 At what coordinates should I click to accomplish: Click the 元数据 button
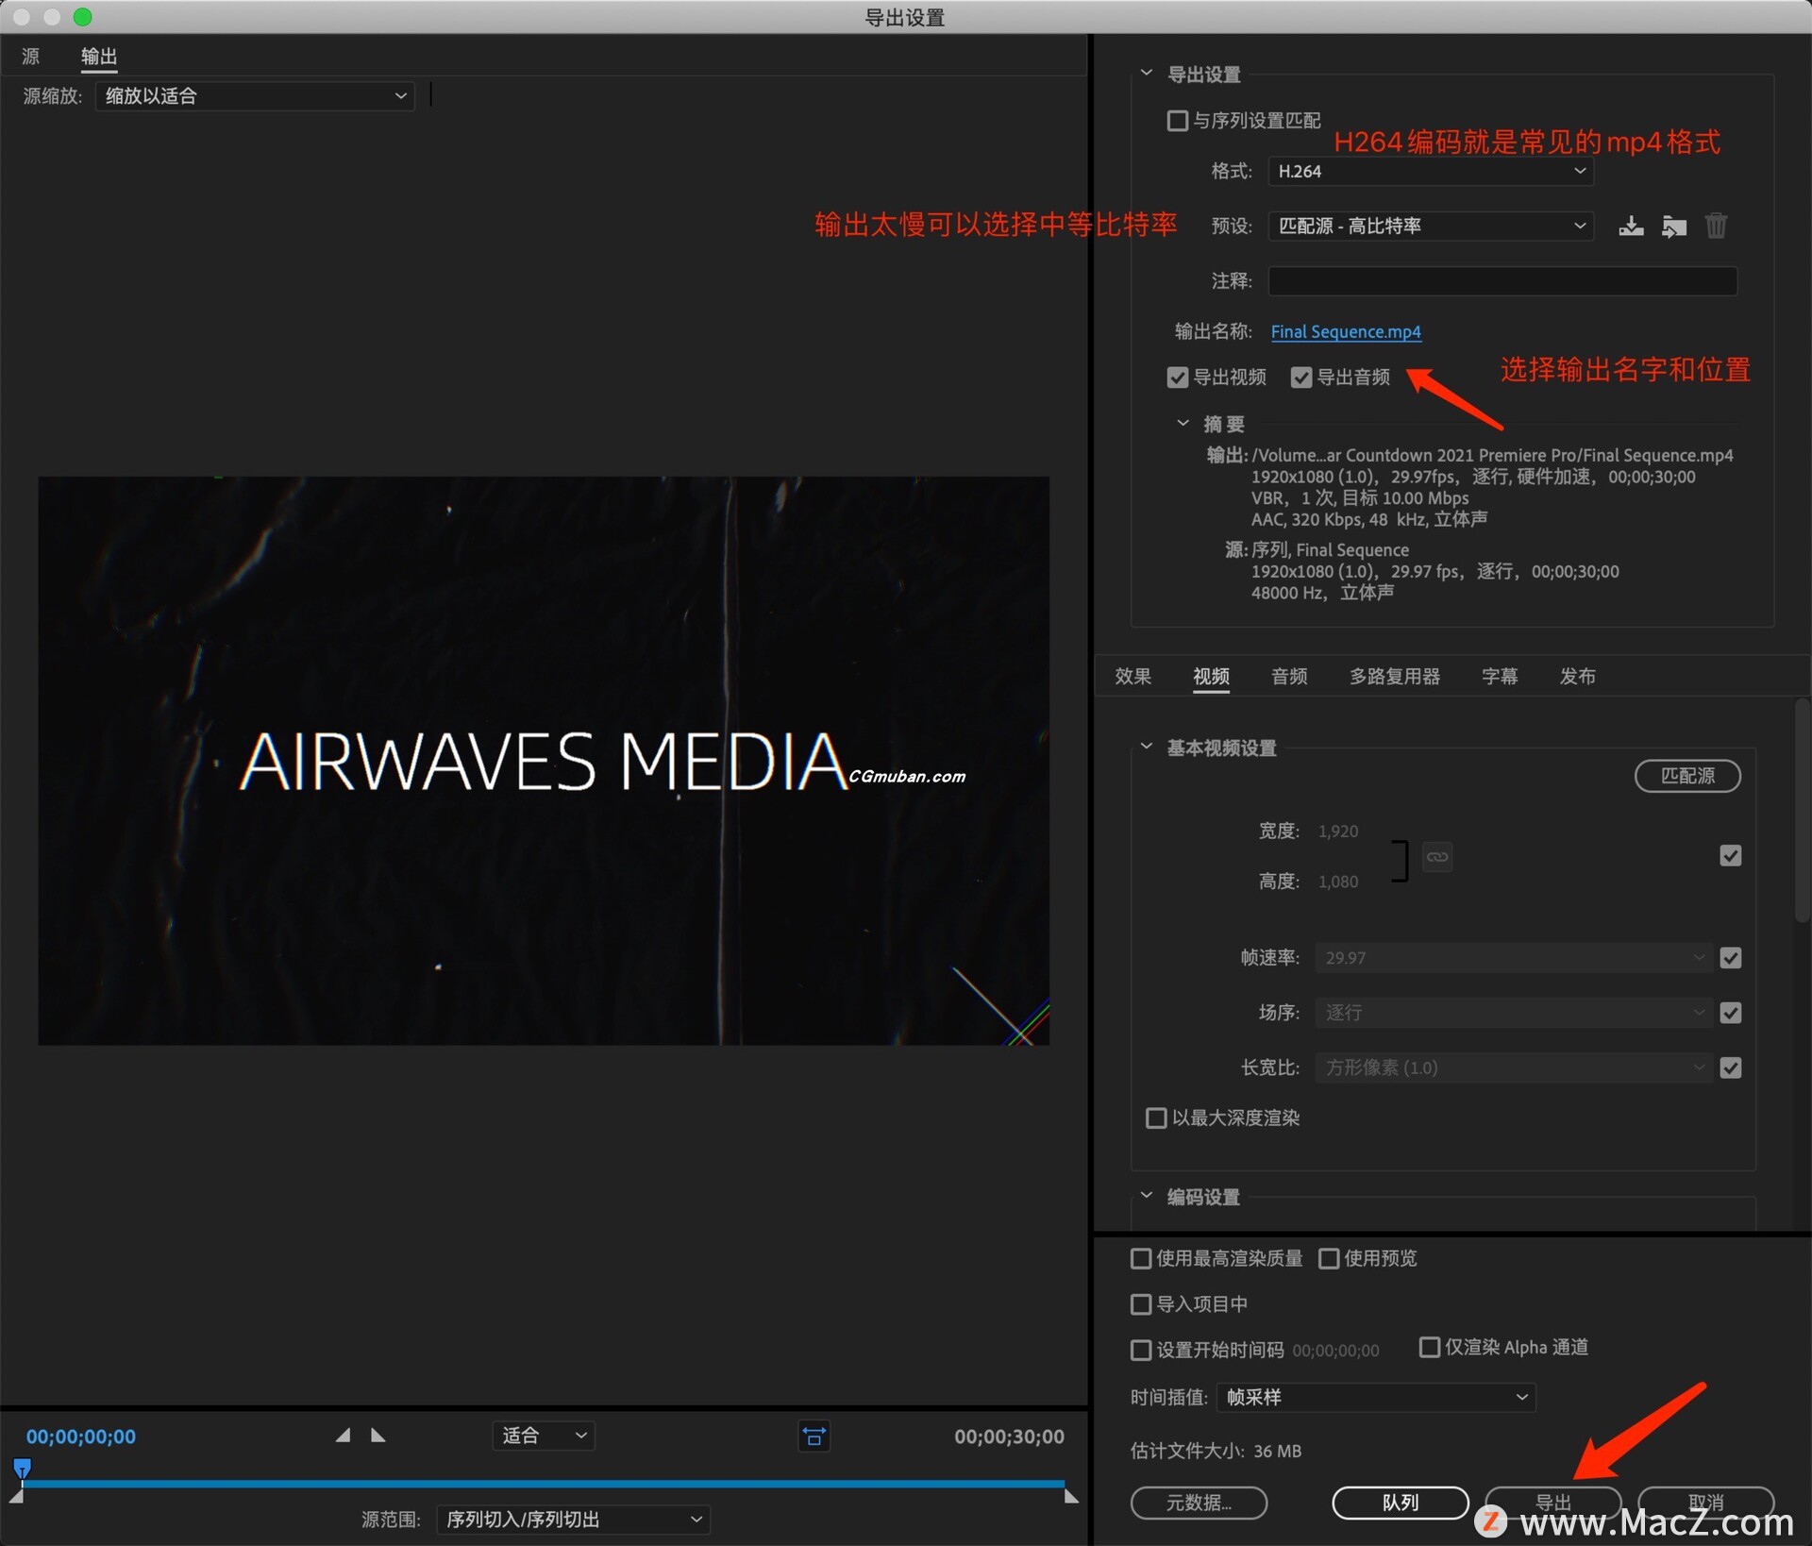1199,1503
